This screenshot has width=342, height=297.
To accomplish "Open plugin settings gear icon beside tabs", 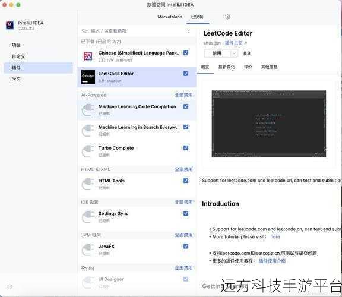I will tap(227, 17).
